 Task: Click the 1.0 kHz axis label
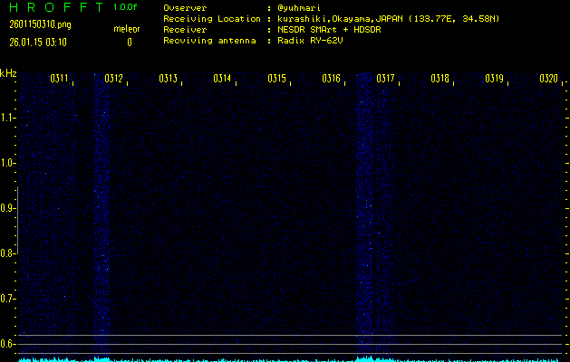pos(6,163)
